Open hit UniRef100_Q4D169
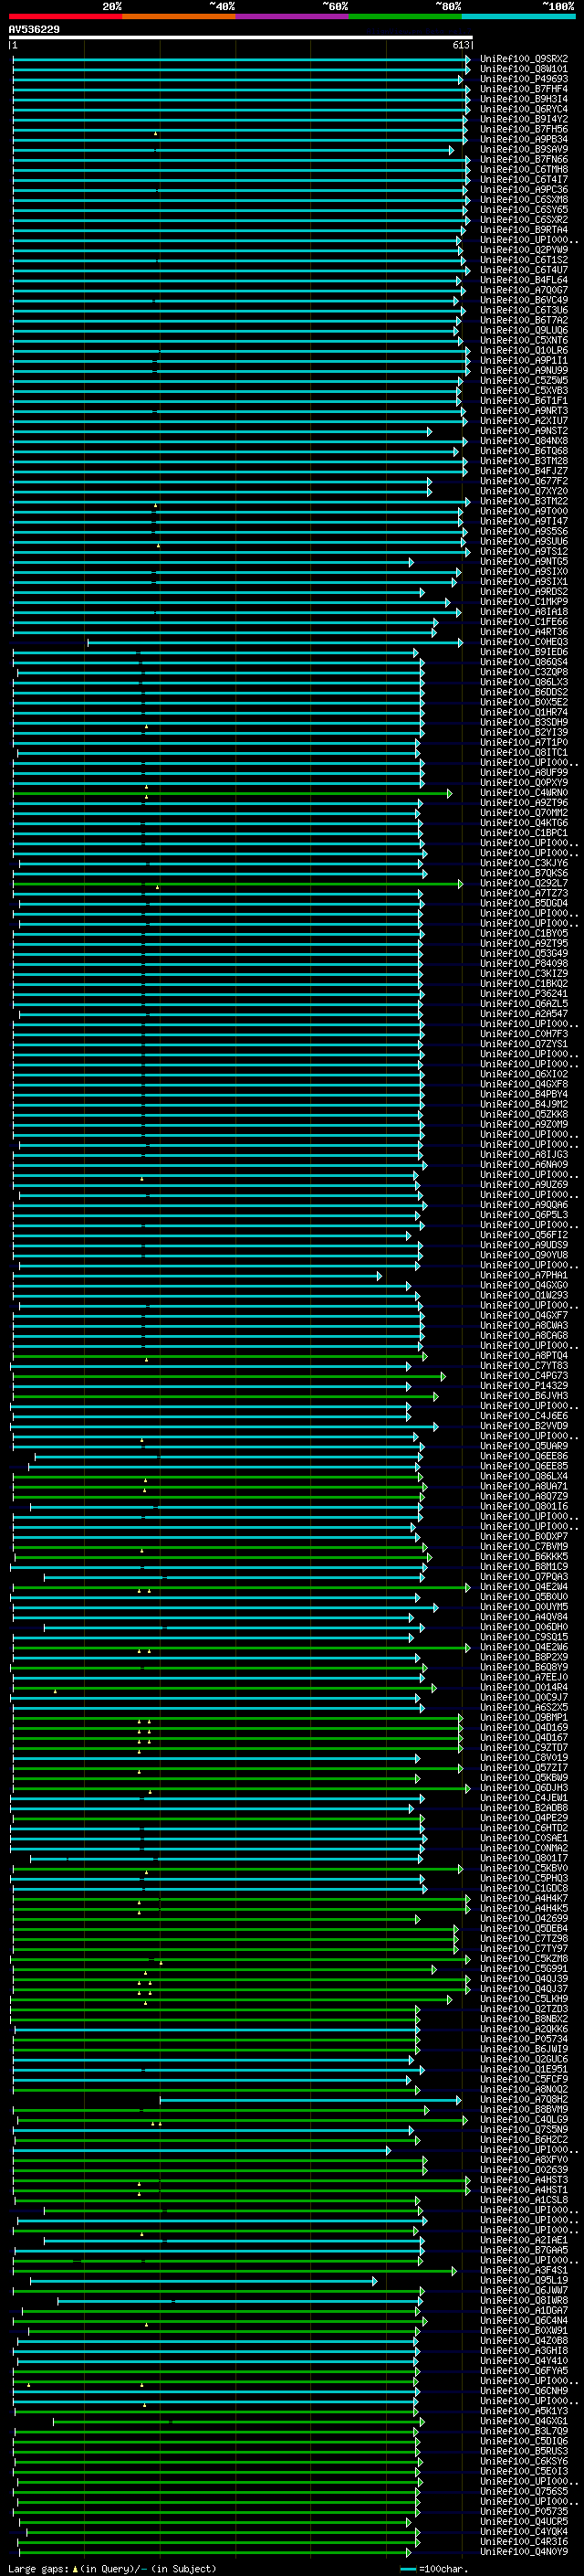584x2576 pixels. (x=524, y=1728)
